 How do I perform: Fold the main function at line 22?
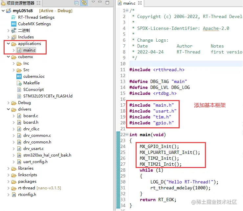(127, 135)
